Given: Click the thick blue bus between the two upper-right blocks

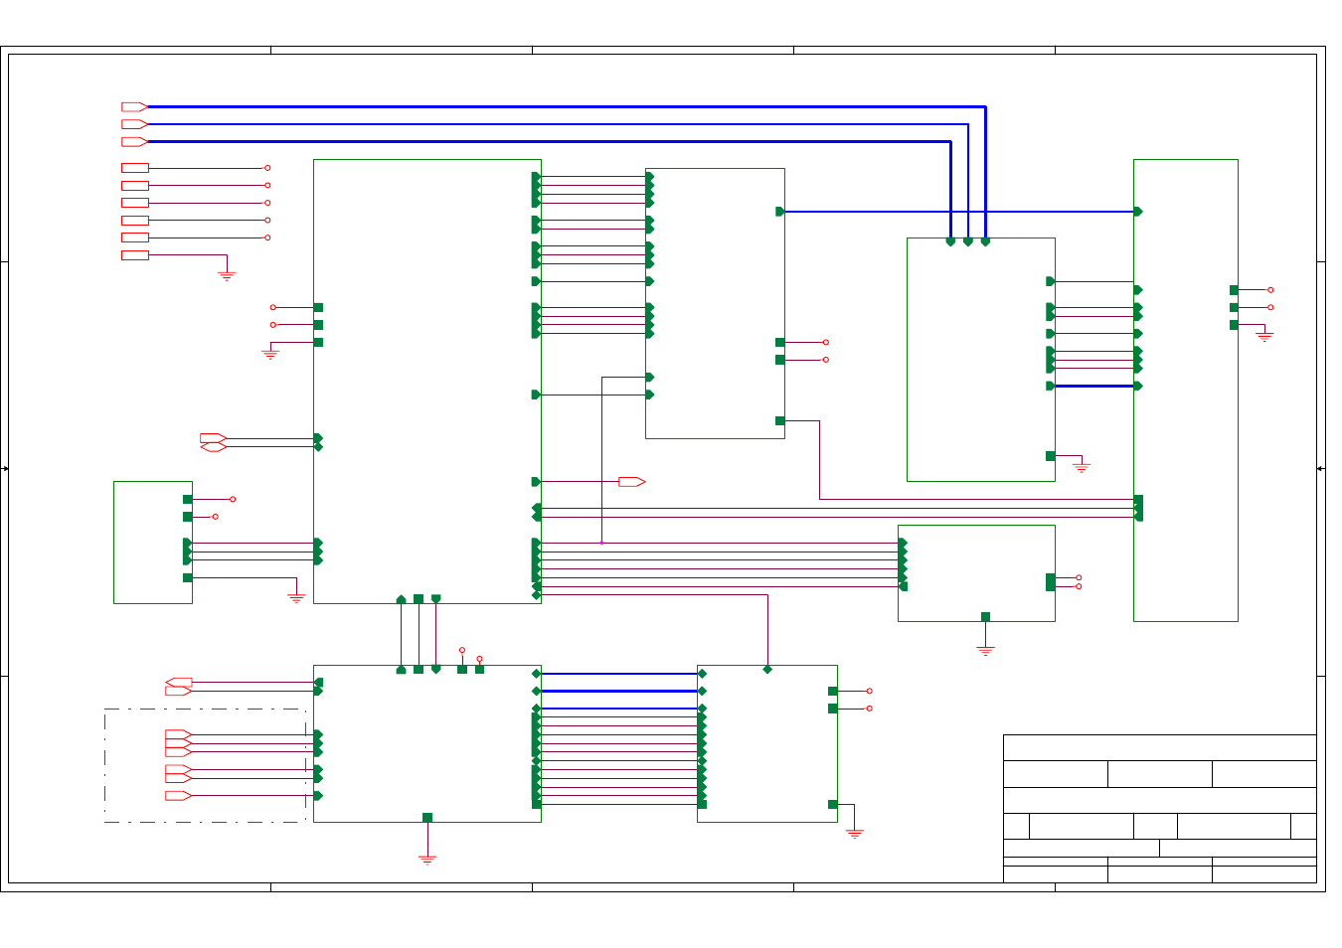Looking at the screenshot, I should [1094, 386].
